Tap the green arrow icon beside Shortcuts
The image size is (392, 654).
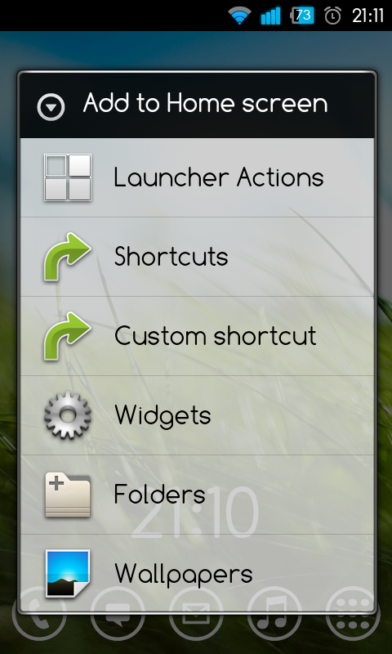(x=68, y=257)
